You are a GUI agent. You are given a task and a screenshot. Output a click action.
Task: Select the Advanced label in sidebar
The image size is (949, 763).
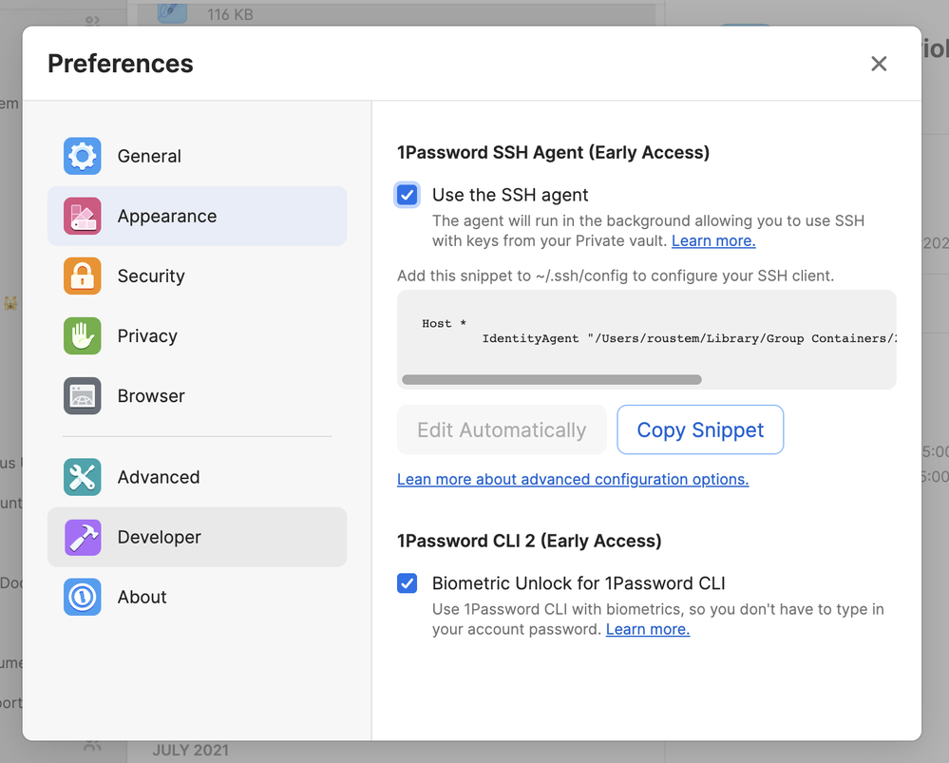coord(159,477)
